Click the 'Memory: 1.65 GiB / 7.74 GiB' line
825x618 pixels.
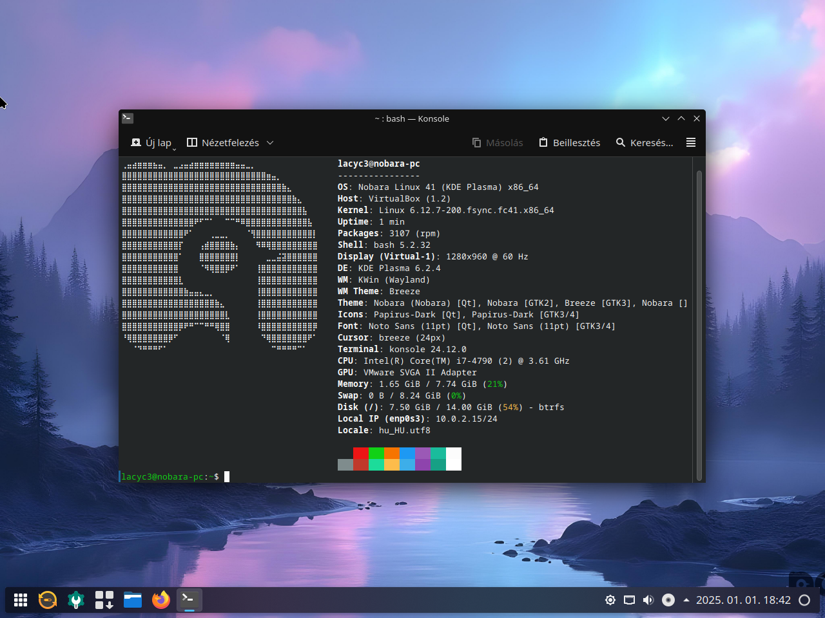click(x=423, y=384)
